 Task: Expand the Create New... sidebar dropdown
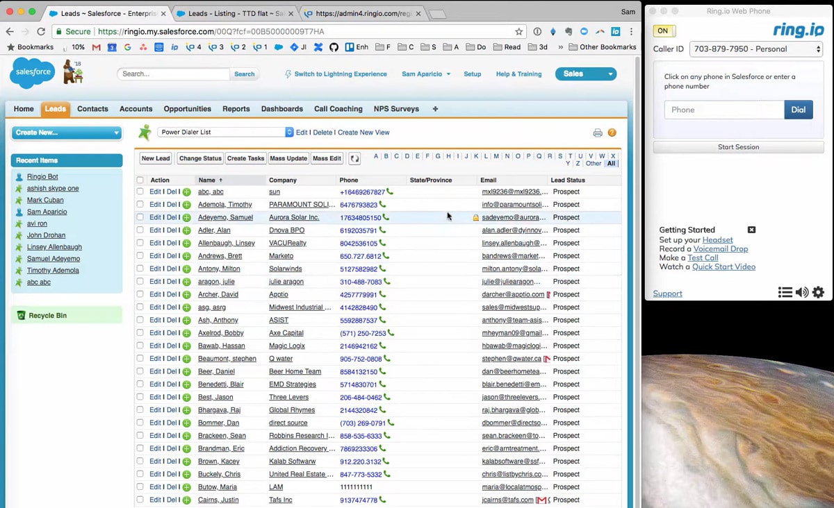coord(67,133)
